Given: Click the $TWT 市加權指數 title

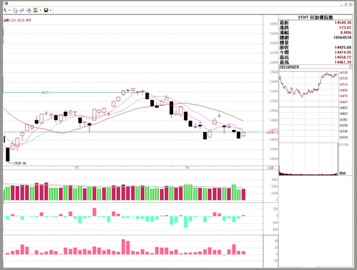Looking at the screenshot, I should [316, 17].
